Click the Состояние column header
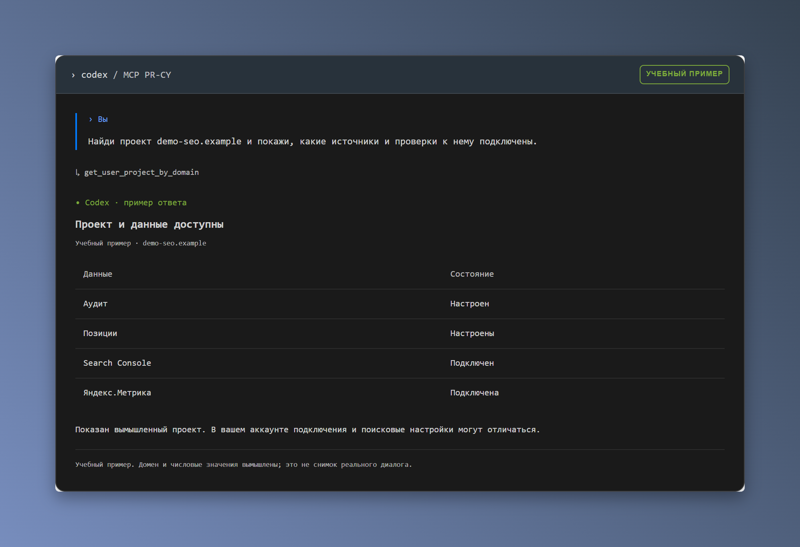Image resolution: width=800 pixels, height=547 pixels. coord(472,274)
